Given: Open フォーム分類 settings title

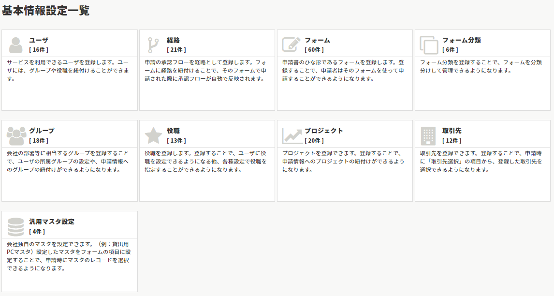Looking at the screenshot, I should click(x=461, y=40).
